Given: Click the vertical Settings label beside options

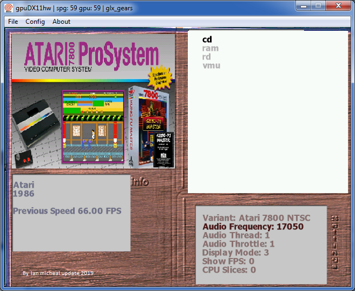Looking at the screenshot, I should (x=335, y=242).
